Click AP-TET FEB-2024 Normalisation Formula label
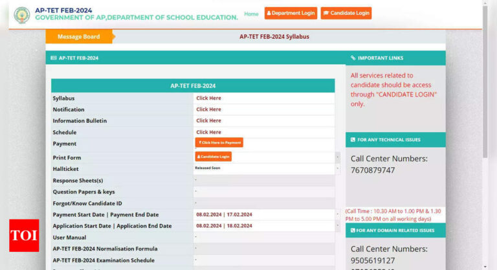Viewport: 497px width, 270px height. click(105, 249)
